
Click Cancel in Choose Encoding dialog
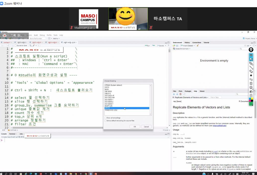point(146,127)
